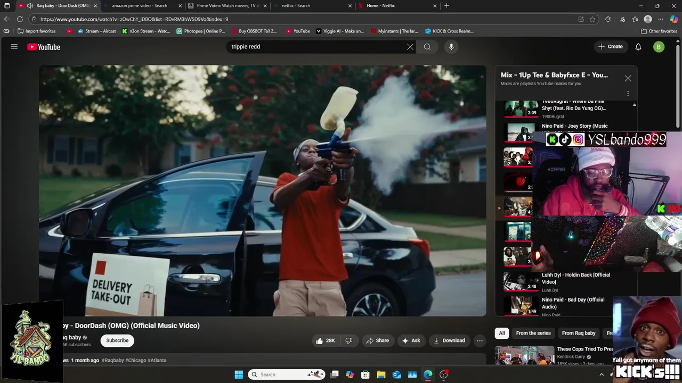Start voice search with microphone icon
This screenshot has width=682, height=383.
coord(451,47)
